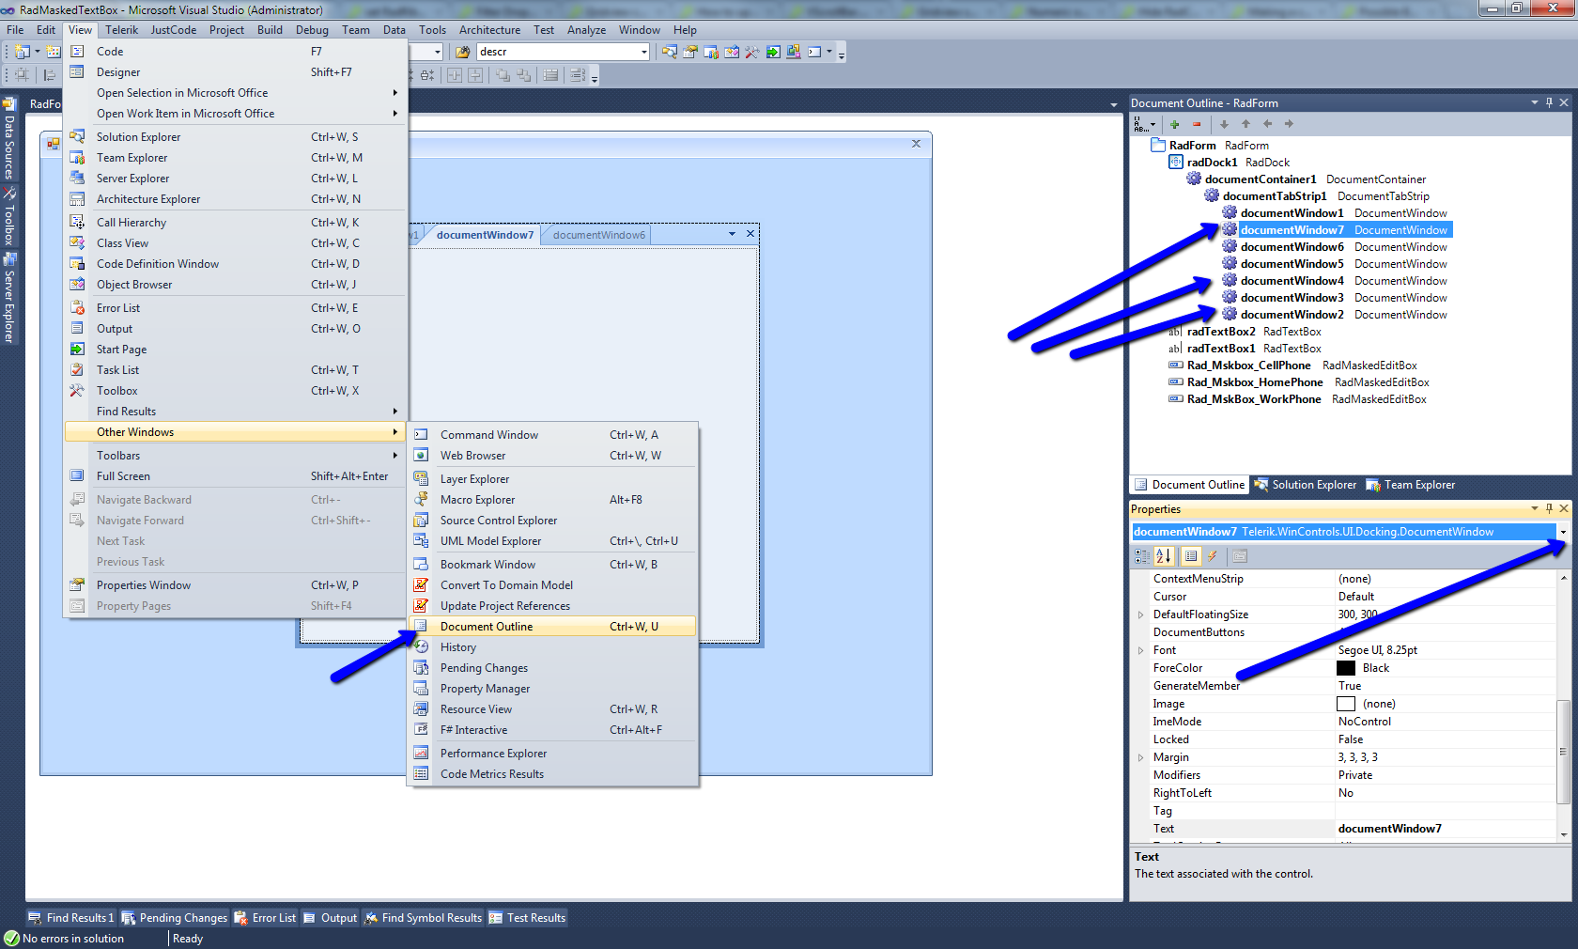The image size is (1578, 949).
Task: Move control into container (right arrow)
Action: (1289, 124)
